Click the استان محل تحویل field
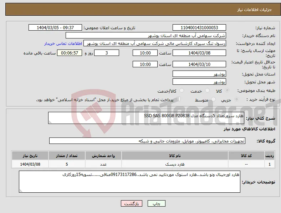Image resolution: width=281 pixels, height=213 pixels. pos(199,74)
